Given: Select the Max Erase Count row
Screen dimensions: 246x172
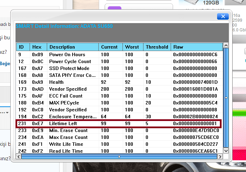Looking at the screenshot, I should click(119, 137).
